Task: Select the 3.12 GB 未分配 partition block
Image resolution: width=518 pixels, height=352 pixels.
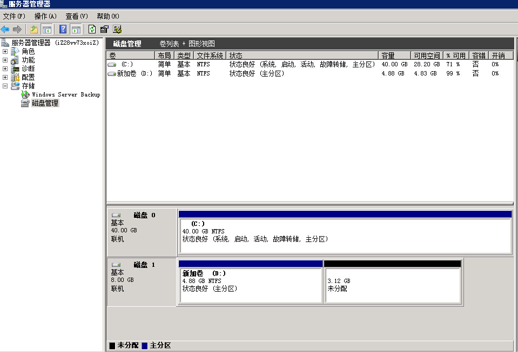Action: tap(392, 285)
